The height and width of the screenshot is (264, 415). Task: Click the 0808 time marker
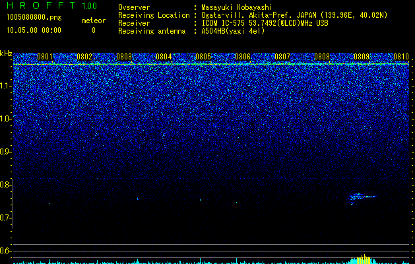pos(322,57)
